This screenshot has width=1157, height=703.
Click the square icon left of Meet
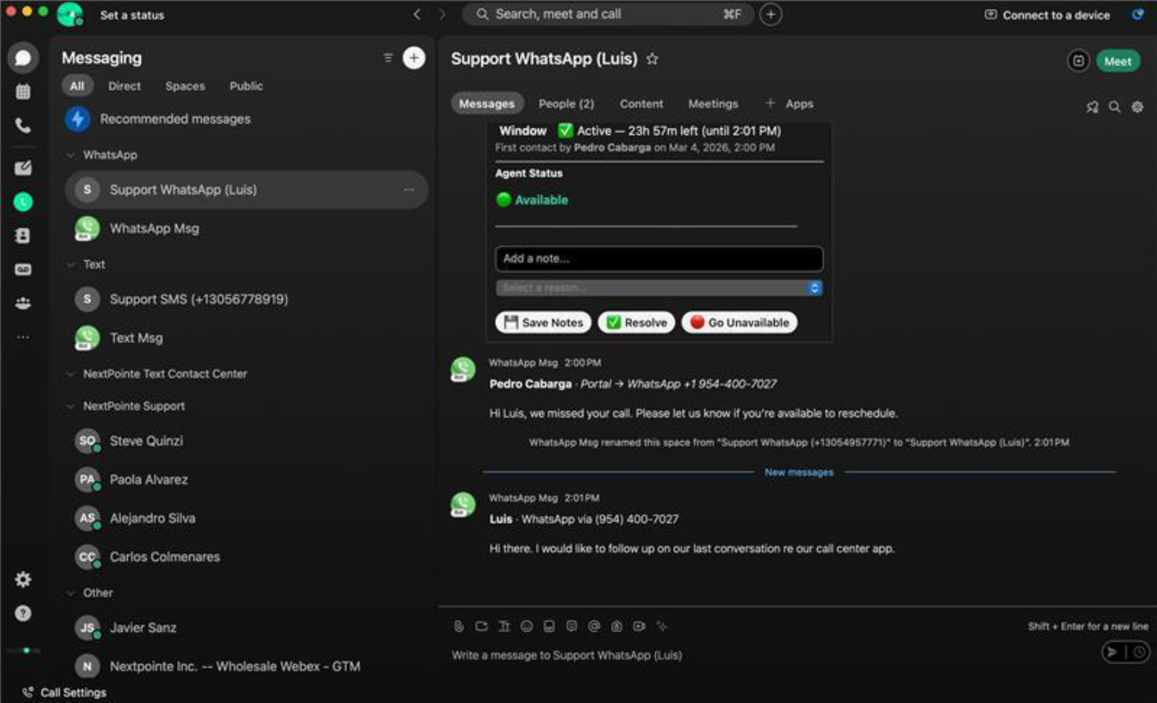pyautogui.click(x=1078, y=61)
